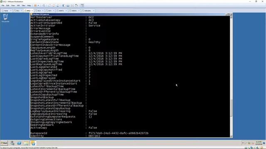
Task: Click the console view toolbar icon
Action: [82, 5]
